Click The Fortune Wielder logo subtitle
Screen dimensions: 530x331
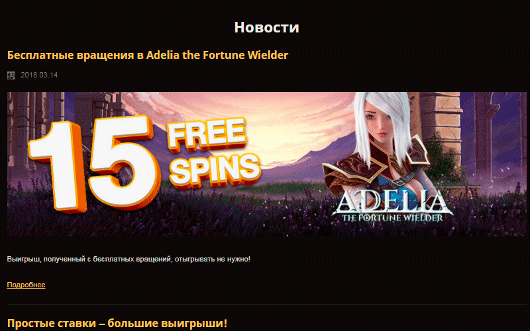[x=392, y=218]
